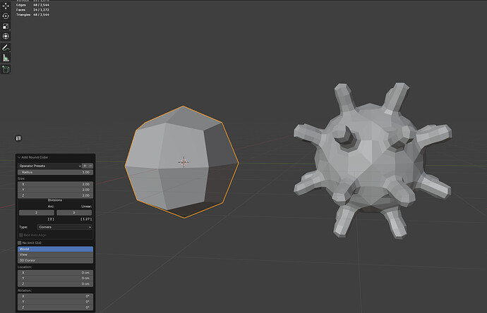Click the Divisions label

[x=55, y=200]
